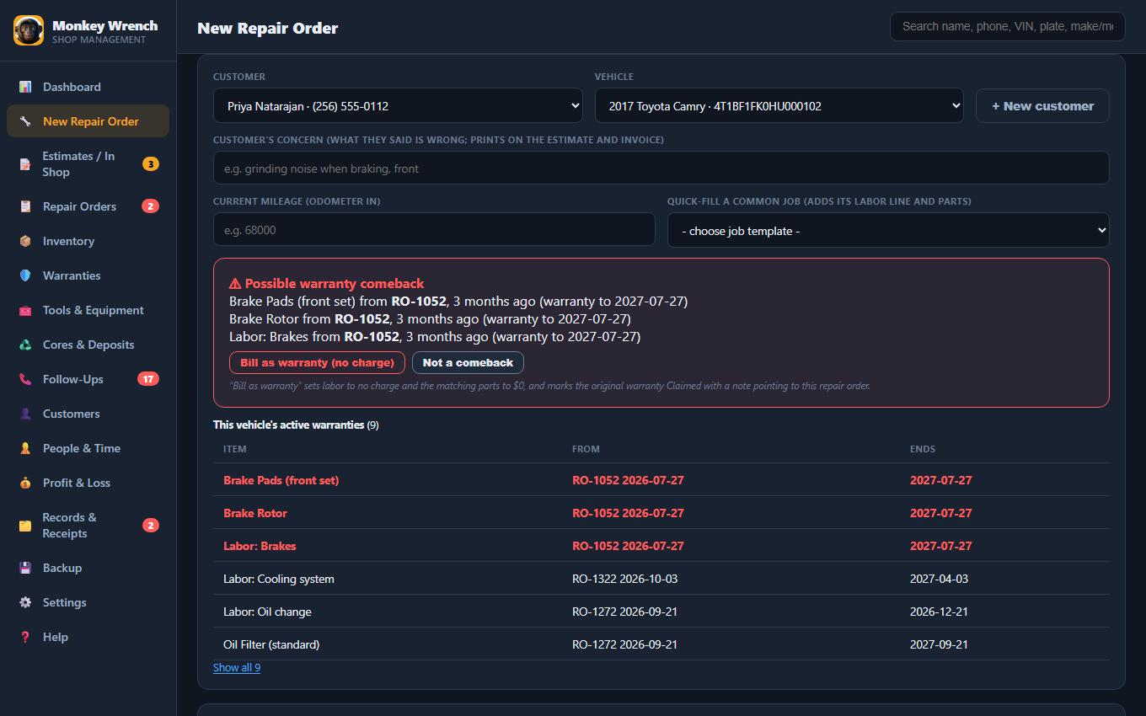Screen dimensions: 1146x716
Task: Click the warning triangle in comeback alert
Action: click(x=235, y=284)
